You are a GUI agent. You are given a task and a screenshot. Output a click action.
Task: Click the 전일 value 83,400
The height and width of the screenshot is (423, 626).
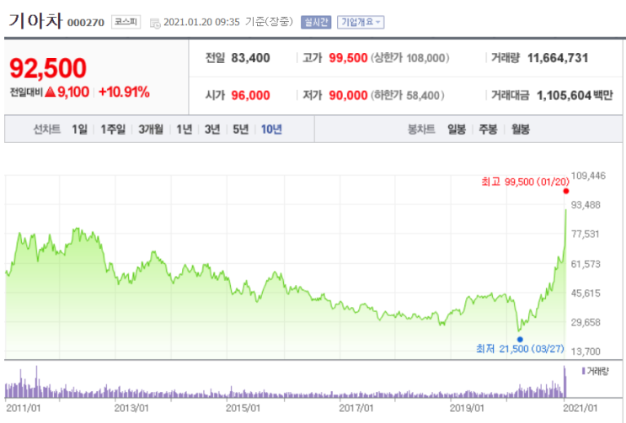pos(251,58)
